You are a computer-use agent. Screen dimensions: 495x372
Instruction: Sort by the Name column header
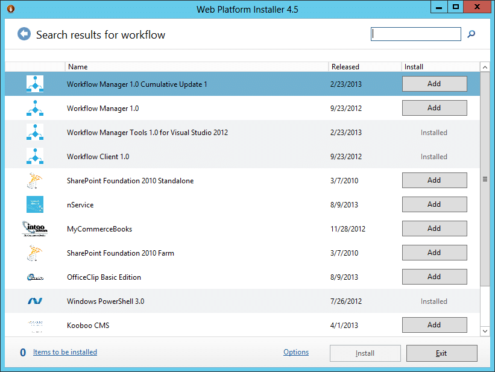point(197,67)
